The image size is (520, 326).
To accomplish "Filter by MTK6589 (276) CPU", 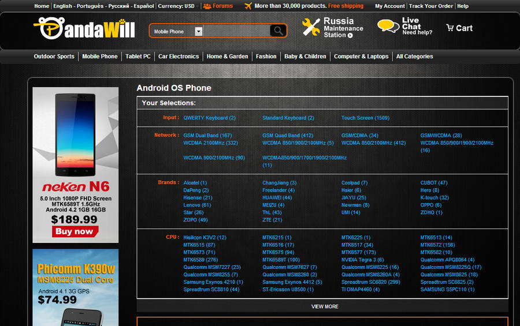I will click(x=200, y=260).
